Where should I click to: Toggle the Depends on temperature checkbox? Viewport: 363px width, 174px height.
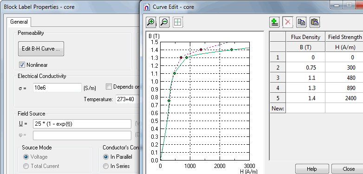click(x=109, y=87)
